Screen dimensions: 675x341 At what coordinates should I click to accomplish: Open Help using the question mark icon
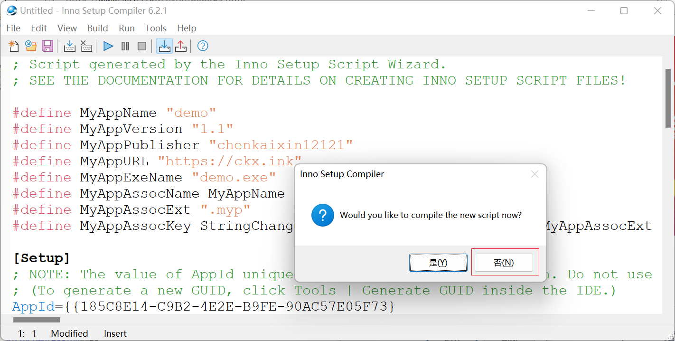pyautogui.click(x=203, y=46)
